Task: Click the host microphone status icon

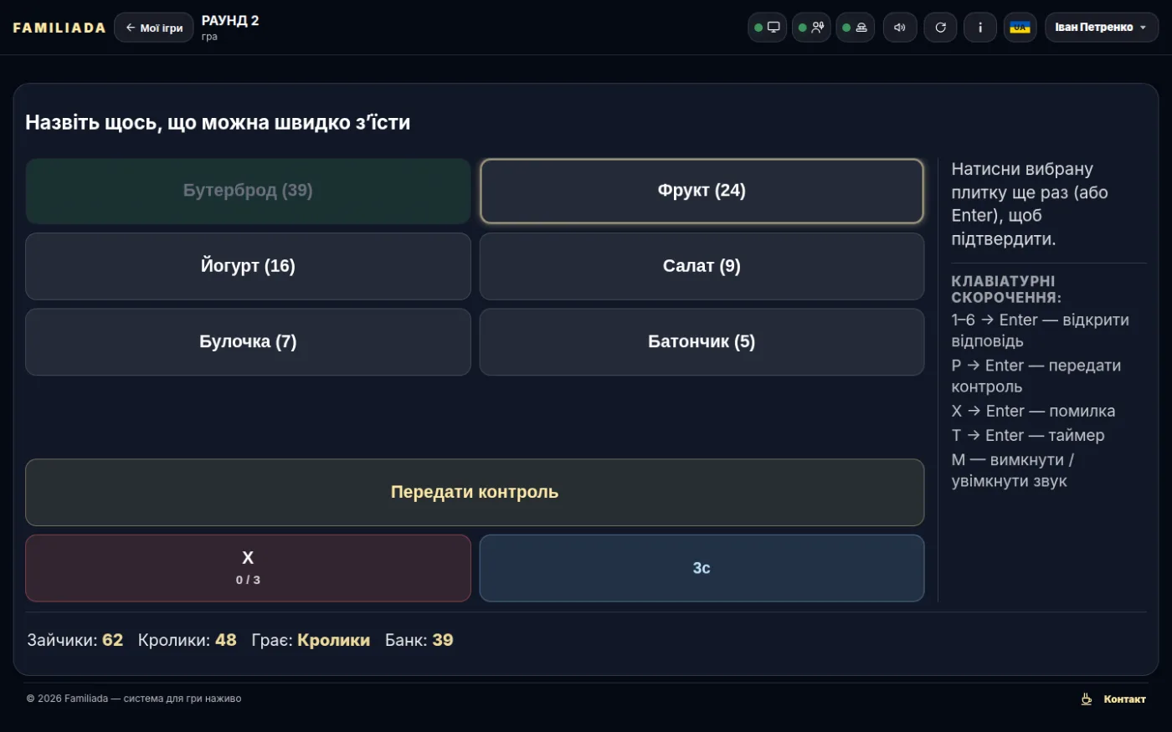Action: point(811,28)
